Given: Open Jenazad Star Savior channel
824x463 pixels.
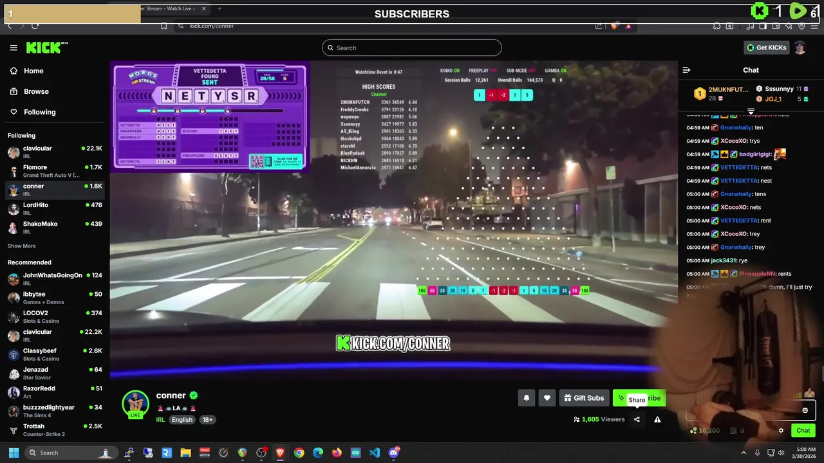Looking at the screenshot, I should (55, 373).
